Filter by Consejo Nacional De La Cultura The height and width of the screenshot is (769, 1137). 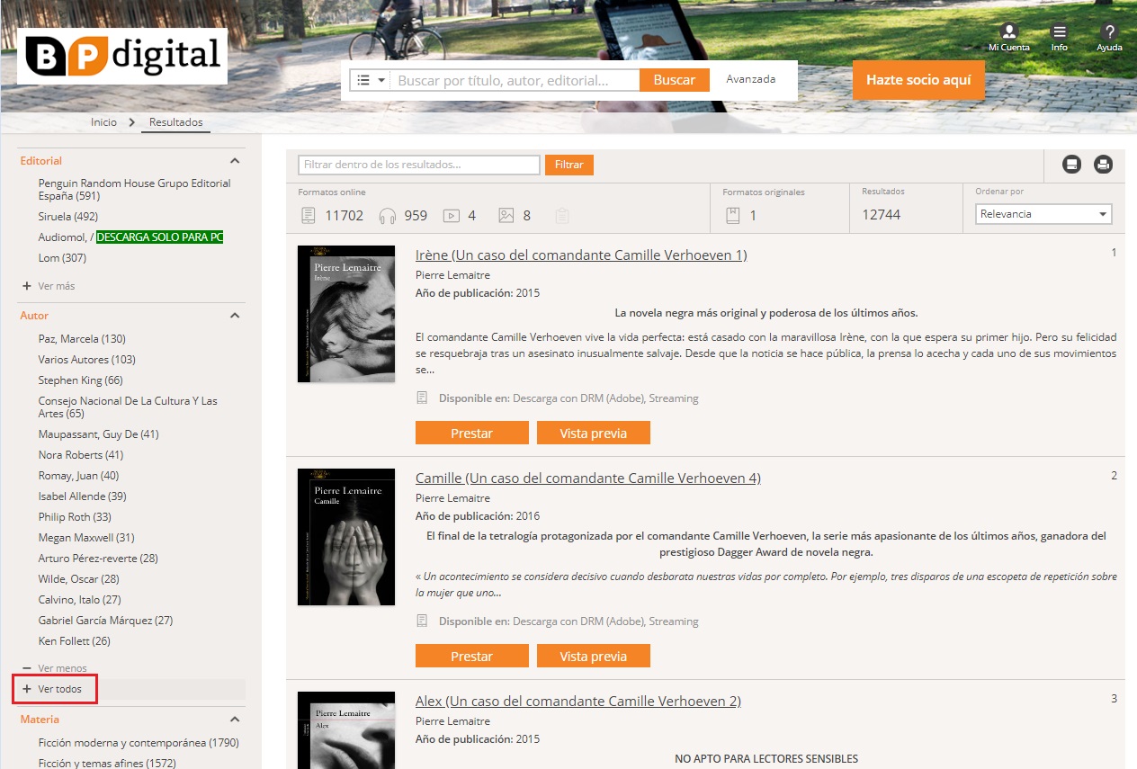coord(128,407)
